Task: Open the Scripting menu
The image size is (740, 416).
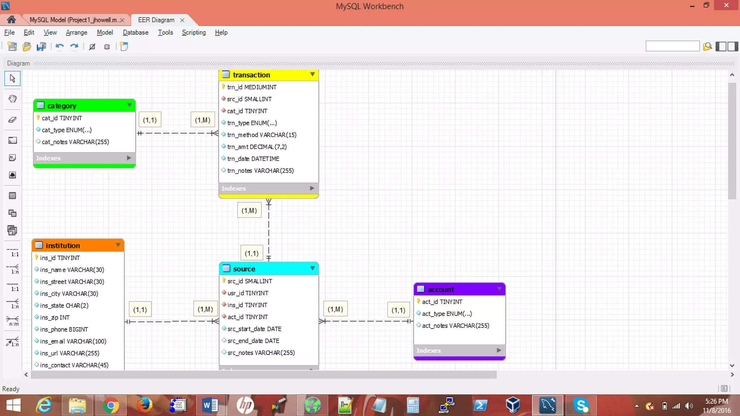Action: coord(194,33)
